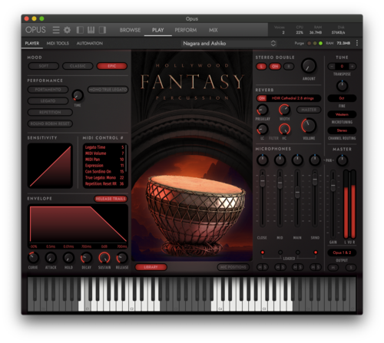Click the reverb LC filter knob

[x=263, y=129]
